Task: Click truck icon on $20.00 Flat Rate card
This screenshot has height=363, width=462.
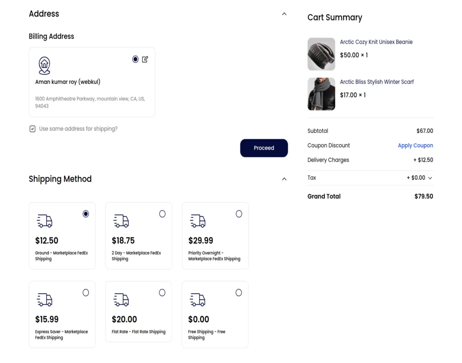Action: 121,299
